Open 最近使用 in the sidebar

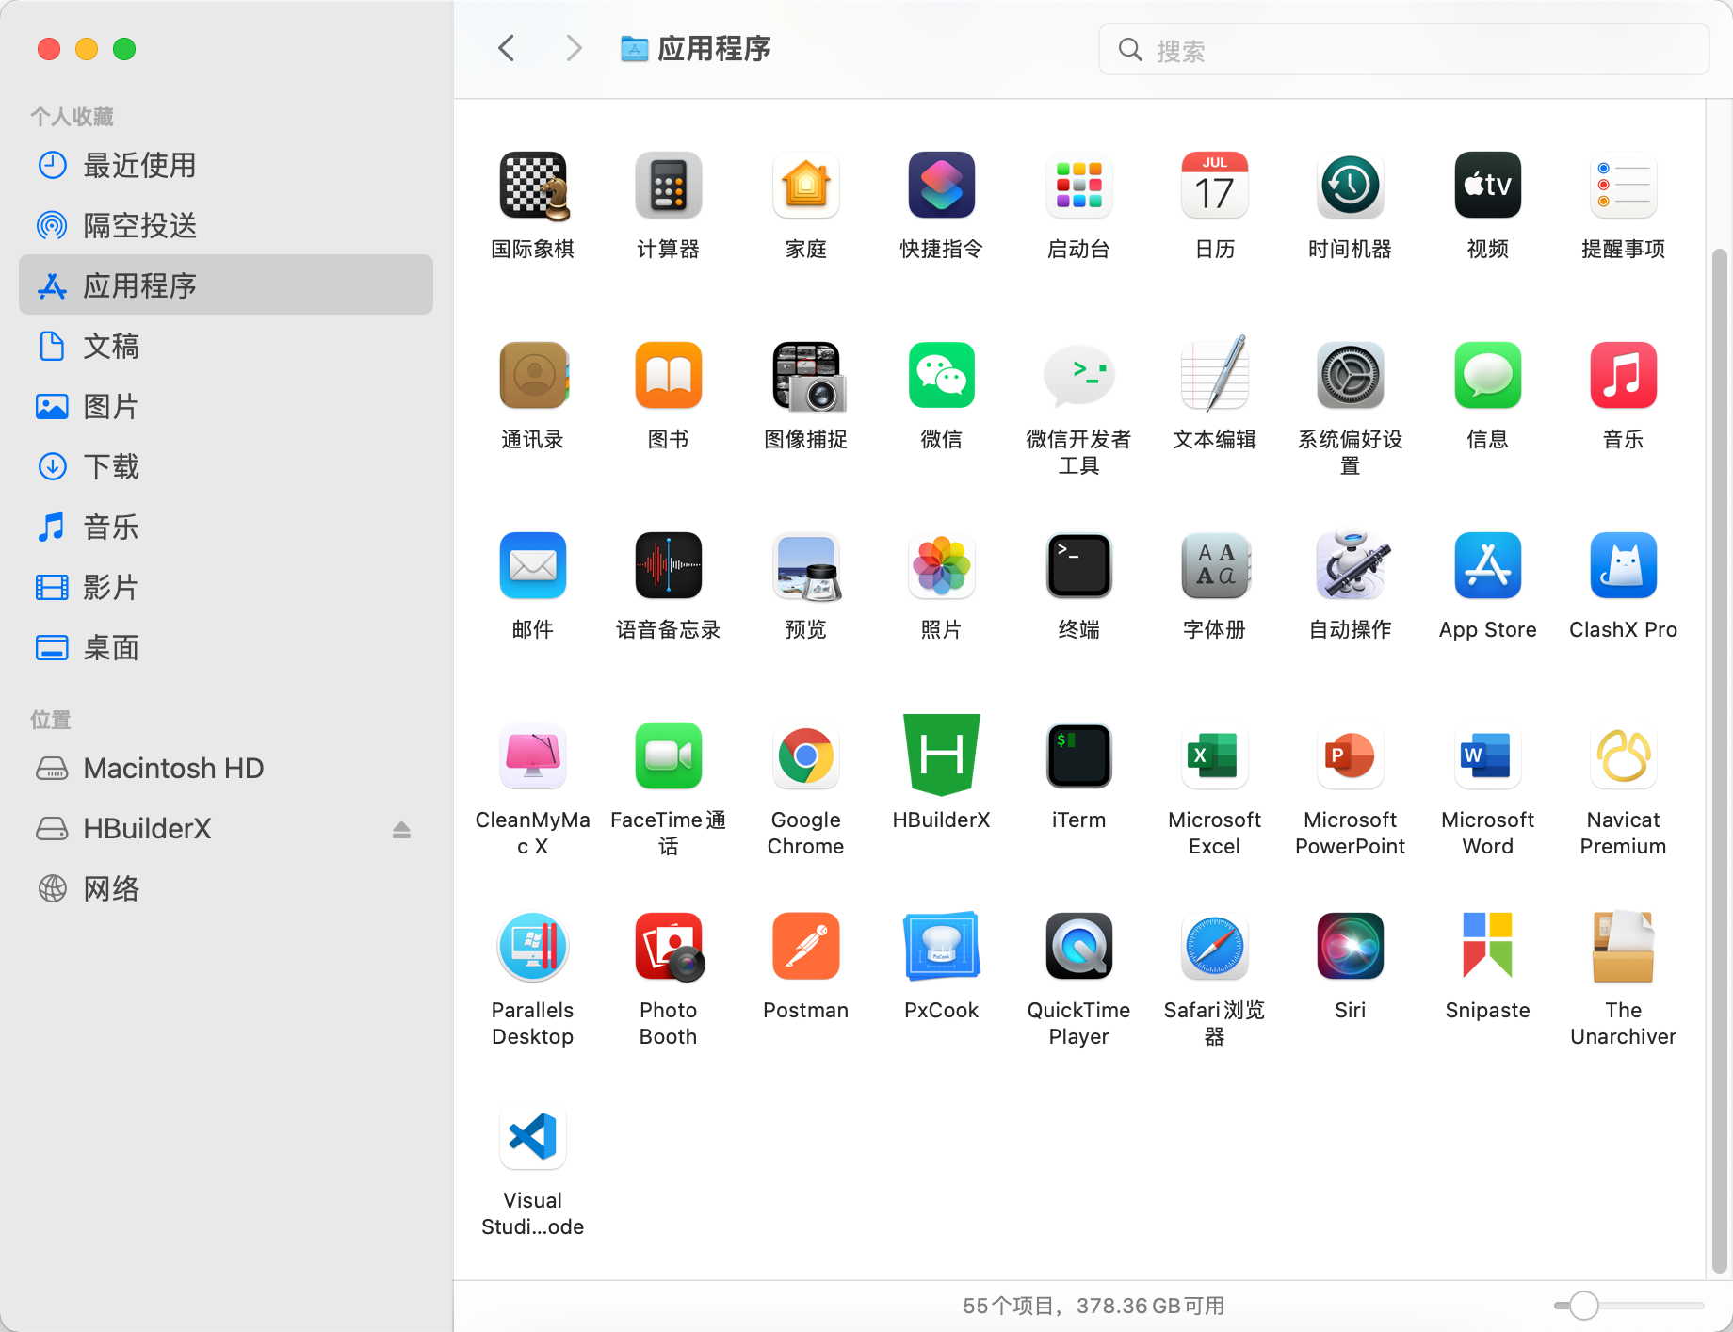point(226,165)
